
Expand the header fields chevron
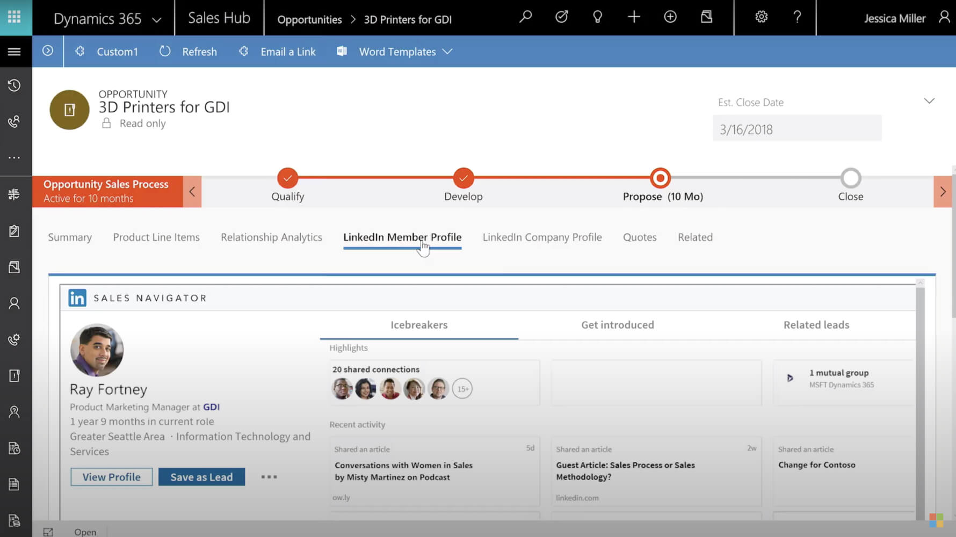click(929, 101)
